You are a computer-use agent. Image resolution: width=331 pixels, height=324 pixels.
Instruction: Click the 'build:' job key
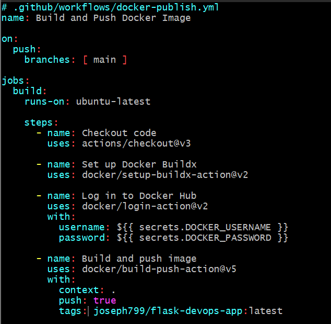click(30, 91)
